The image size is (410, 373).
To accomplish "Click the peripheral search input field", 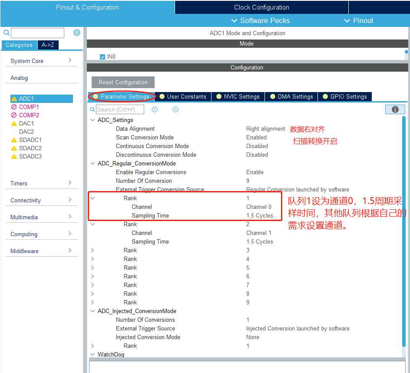I will tap(37, 33).
